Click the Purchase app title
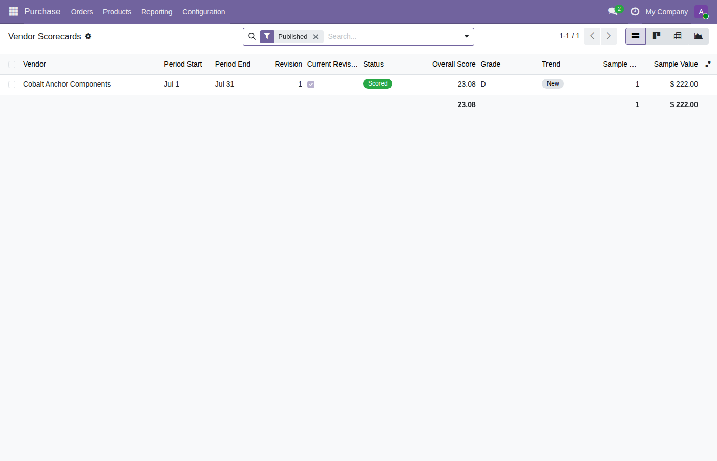 43,11
